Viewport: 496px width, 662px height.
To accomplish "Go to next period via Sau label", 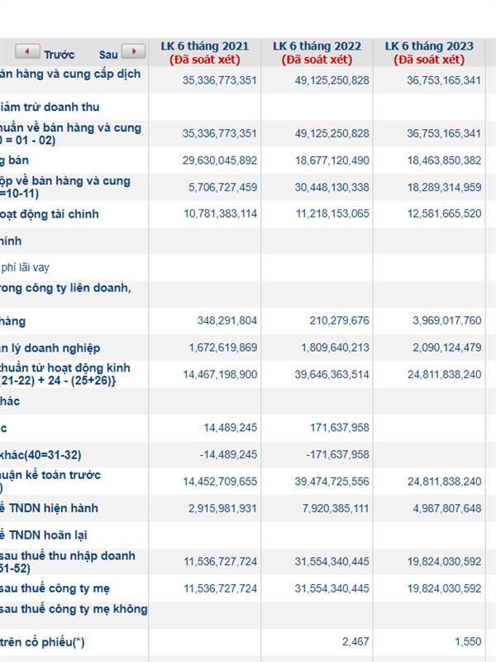I will pyautogui.click(x=108, y=55).
